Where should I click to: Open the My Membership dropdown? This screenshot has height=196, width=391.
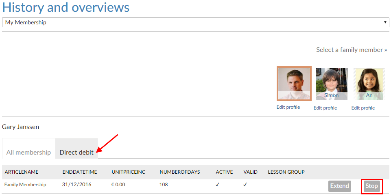195,22
